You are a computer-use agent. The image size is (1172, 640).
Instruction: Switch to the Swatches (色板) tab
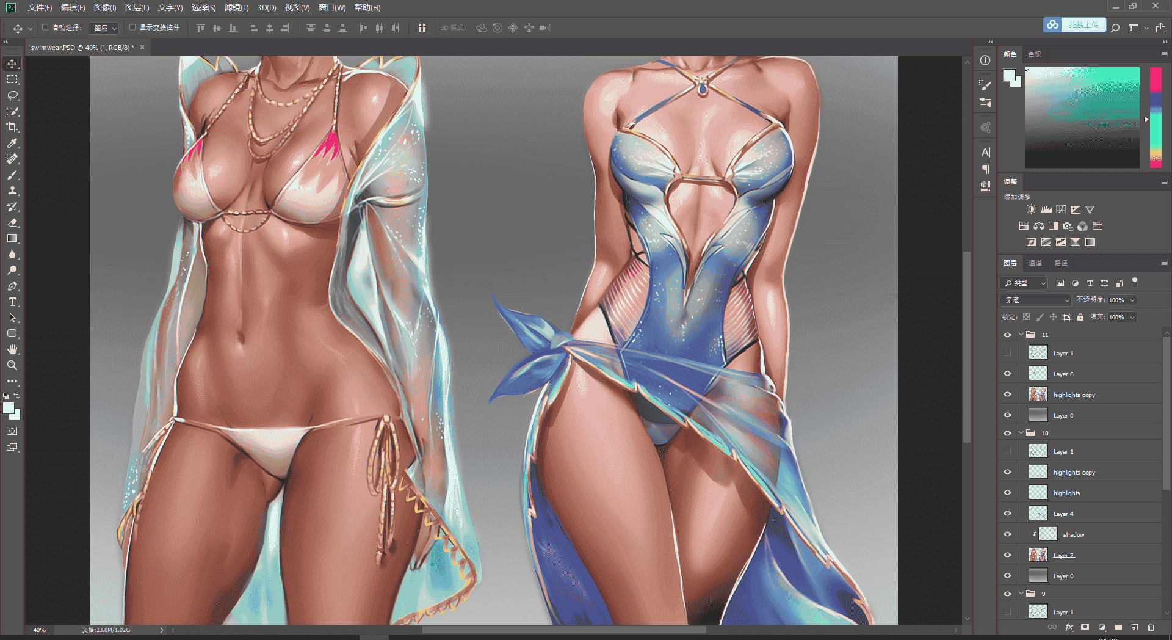pyautogui.click(x=1034, y=54)
